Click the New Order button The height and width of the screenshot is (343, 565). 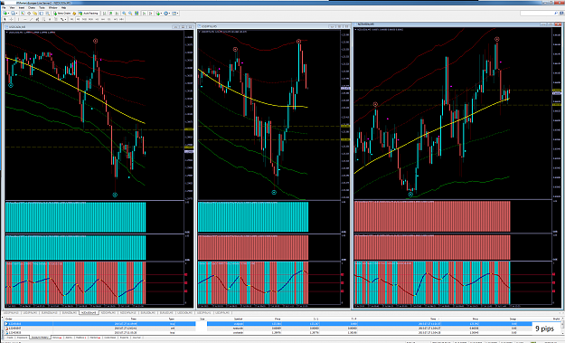pyautogui.click(x=62, y=14)
